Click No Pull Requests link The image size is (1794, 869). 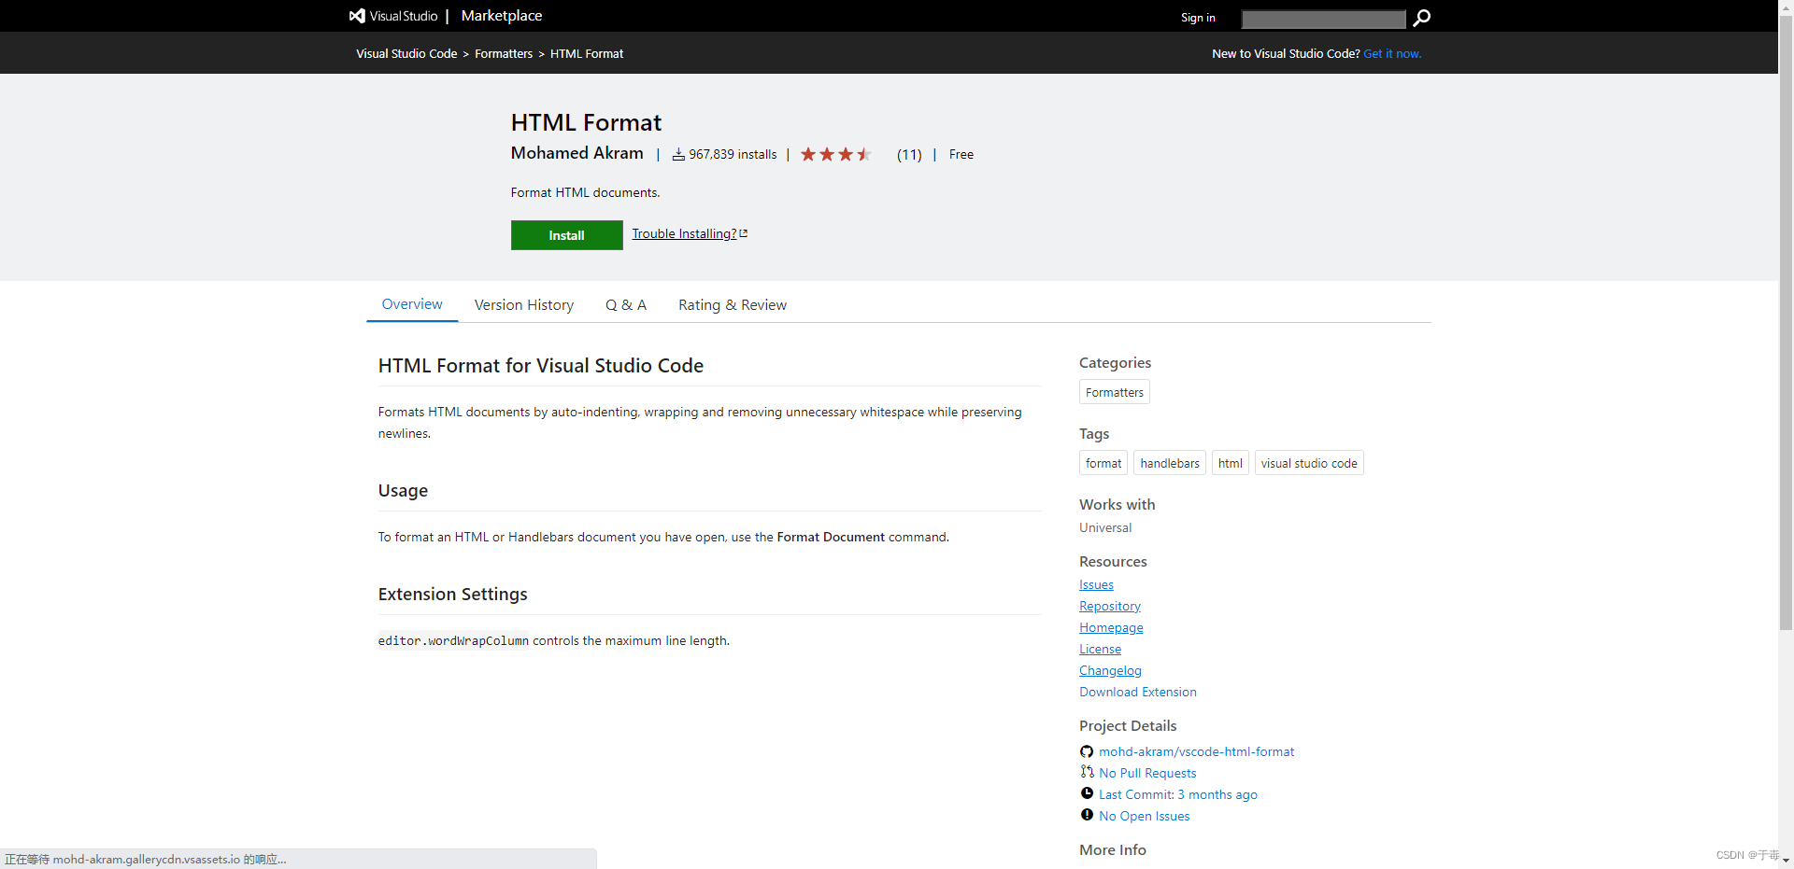(x=1147, y=773)
